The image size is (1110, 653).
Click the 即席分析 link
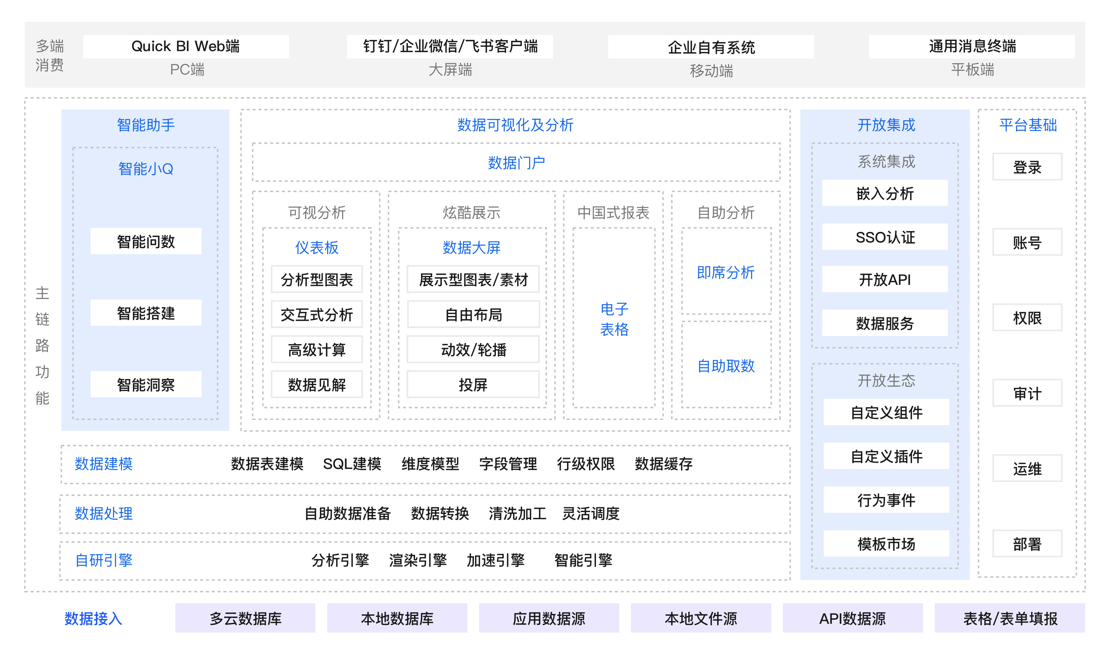[x=726, y=272]
